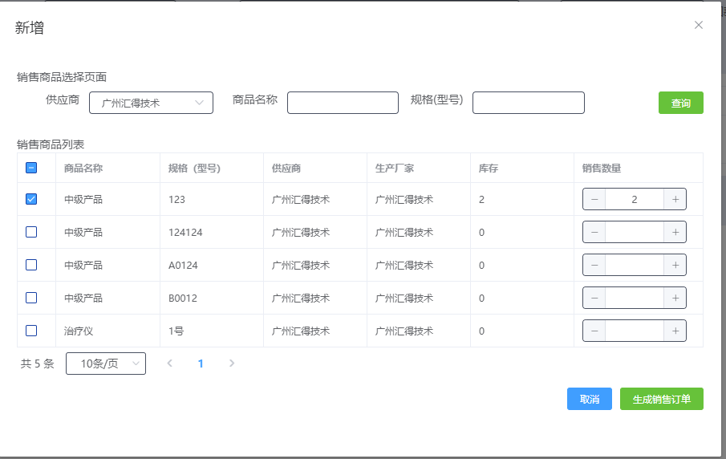726x459 pixels.
Task: Toggle the select-all header checkbox
Action: [31, 168]
